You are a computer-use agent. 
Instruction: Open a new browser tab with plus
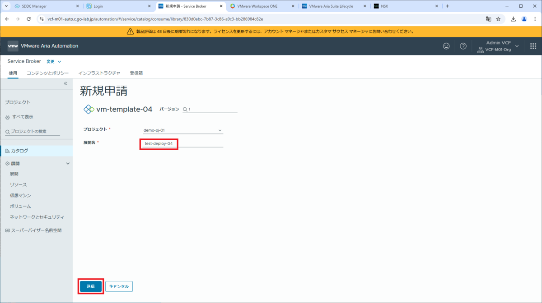pyautogui.click(x=448, y=6)
